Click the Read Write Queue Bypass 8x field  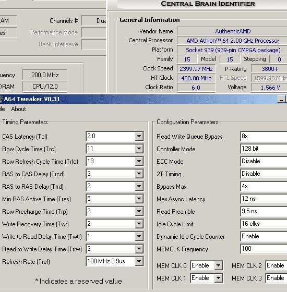point(264,136)
